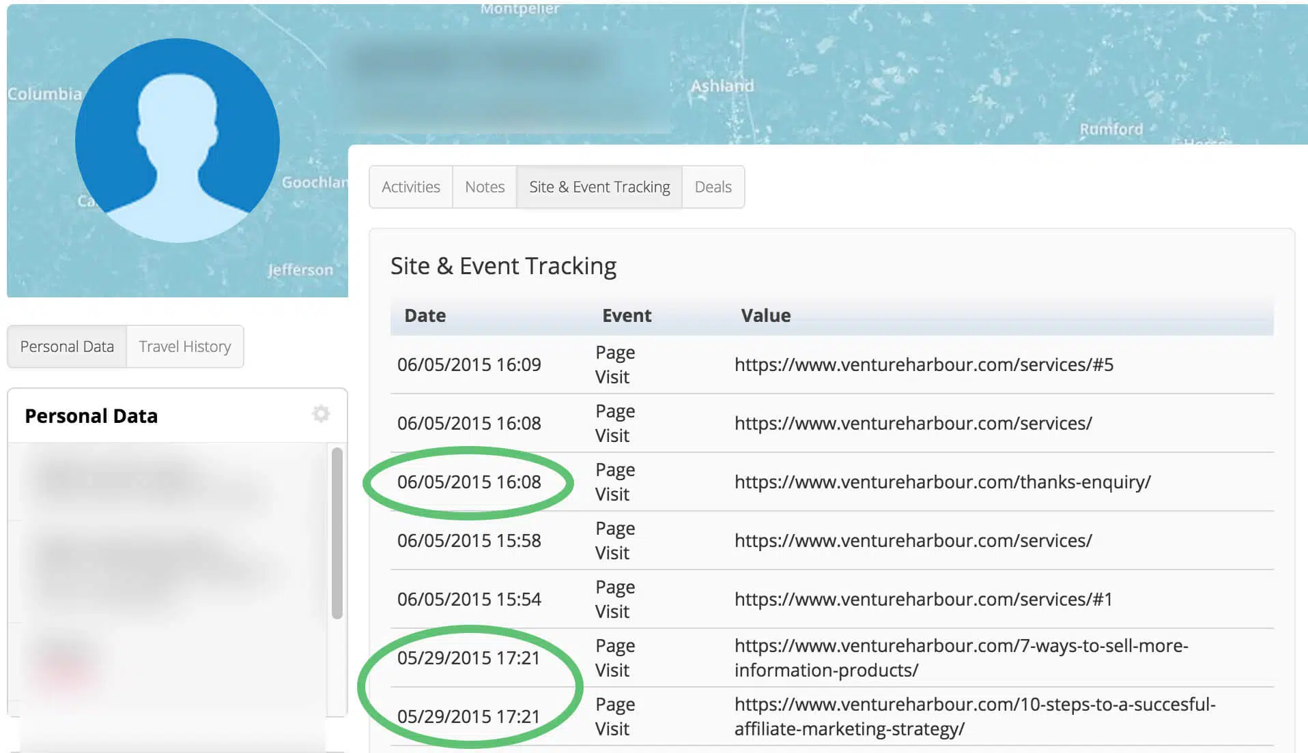Select the Personal Data tab
The height and width of the screenshot is (753, 1308).
(67, 346)
